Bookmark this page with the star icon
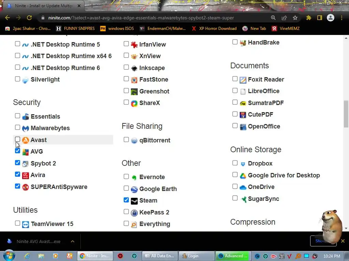Viewport: 349px width, 261px height. [x=295, y=18]
